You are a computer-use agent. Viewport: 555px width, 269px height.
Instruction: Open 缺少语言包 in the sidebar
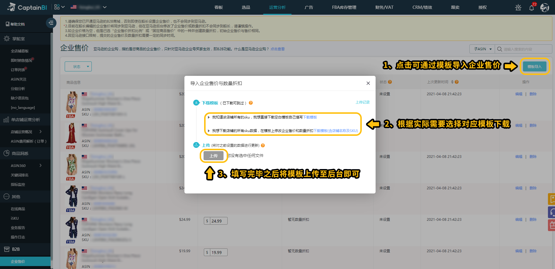tap(20, 98)
